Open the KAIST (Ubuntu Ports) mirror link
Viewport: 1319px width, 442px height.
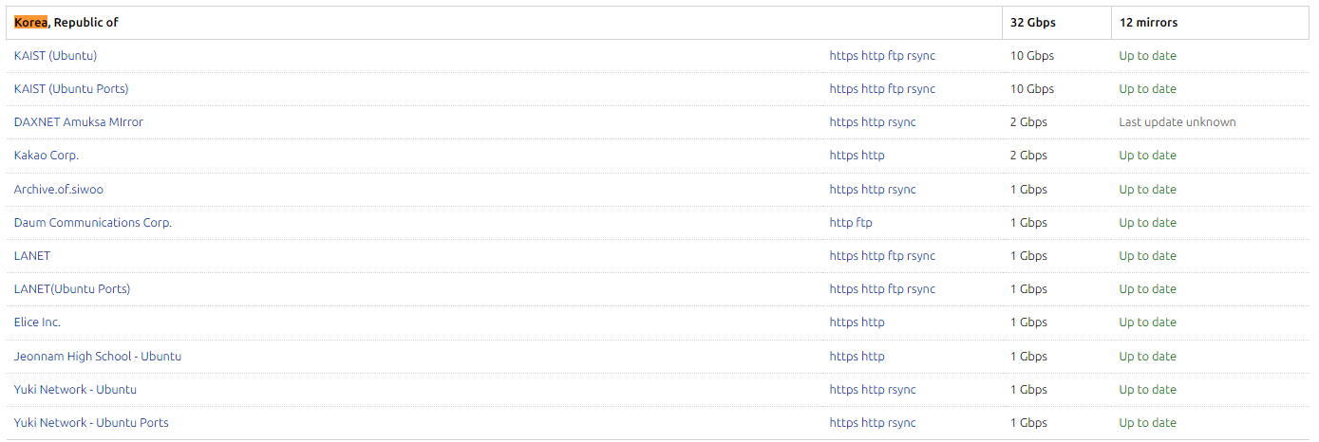(x=71, y=89)
